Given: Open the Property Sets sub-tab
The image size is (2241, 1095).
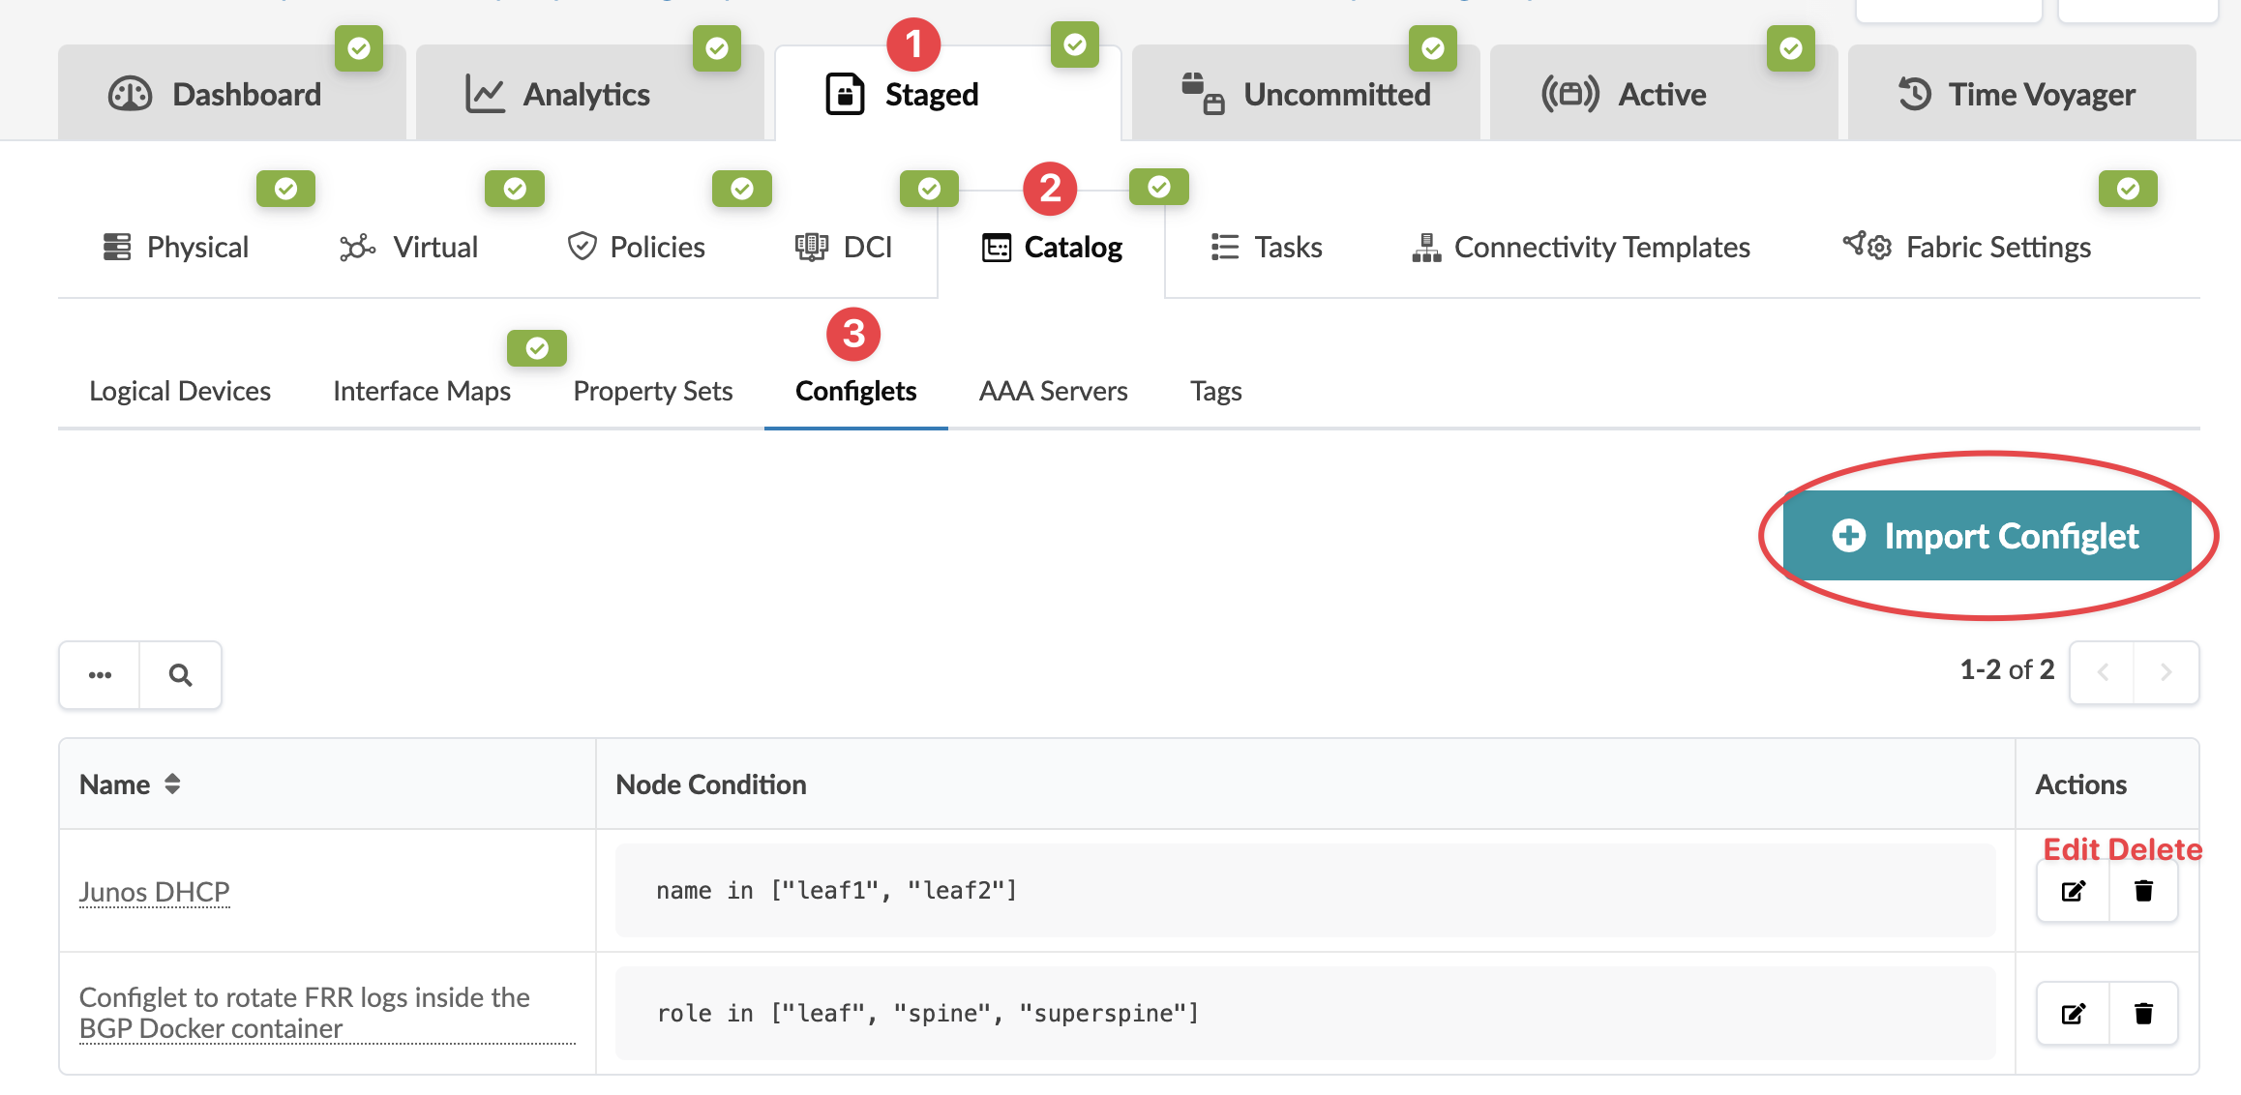Looking at the screenshot, I should point(652,391).
